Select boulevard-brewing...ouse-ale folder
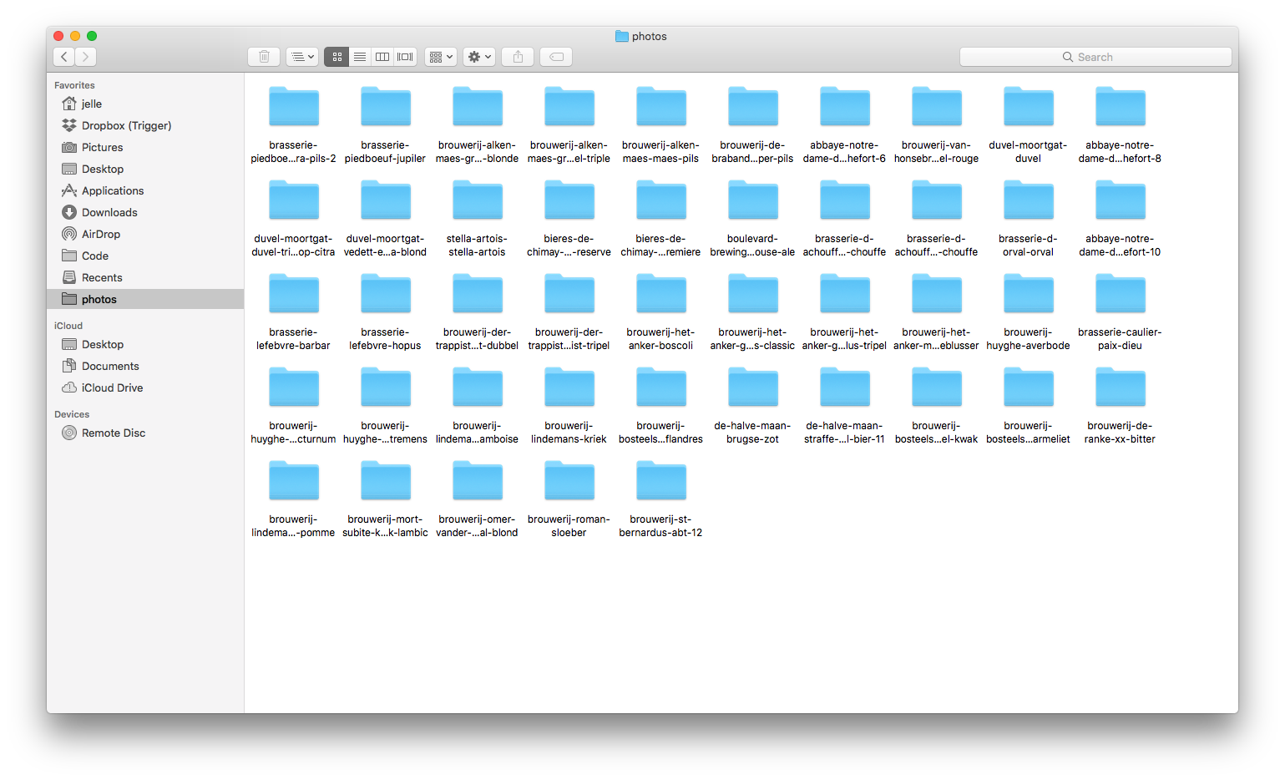Screen dimensions: 1285x780 [752, 201]
